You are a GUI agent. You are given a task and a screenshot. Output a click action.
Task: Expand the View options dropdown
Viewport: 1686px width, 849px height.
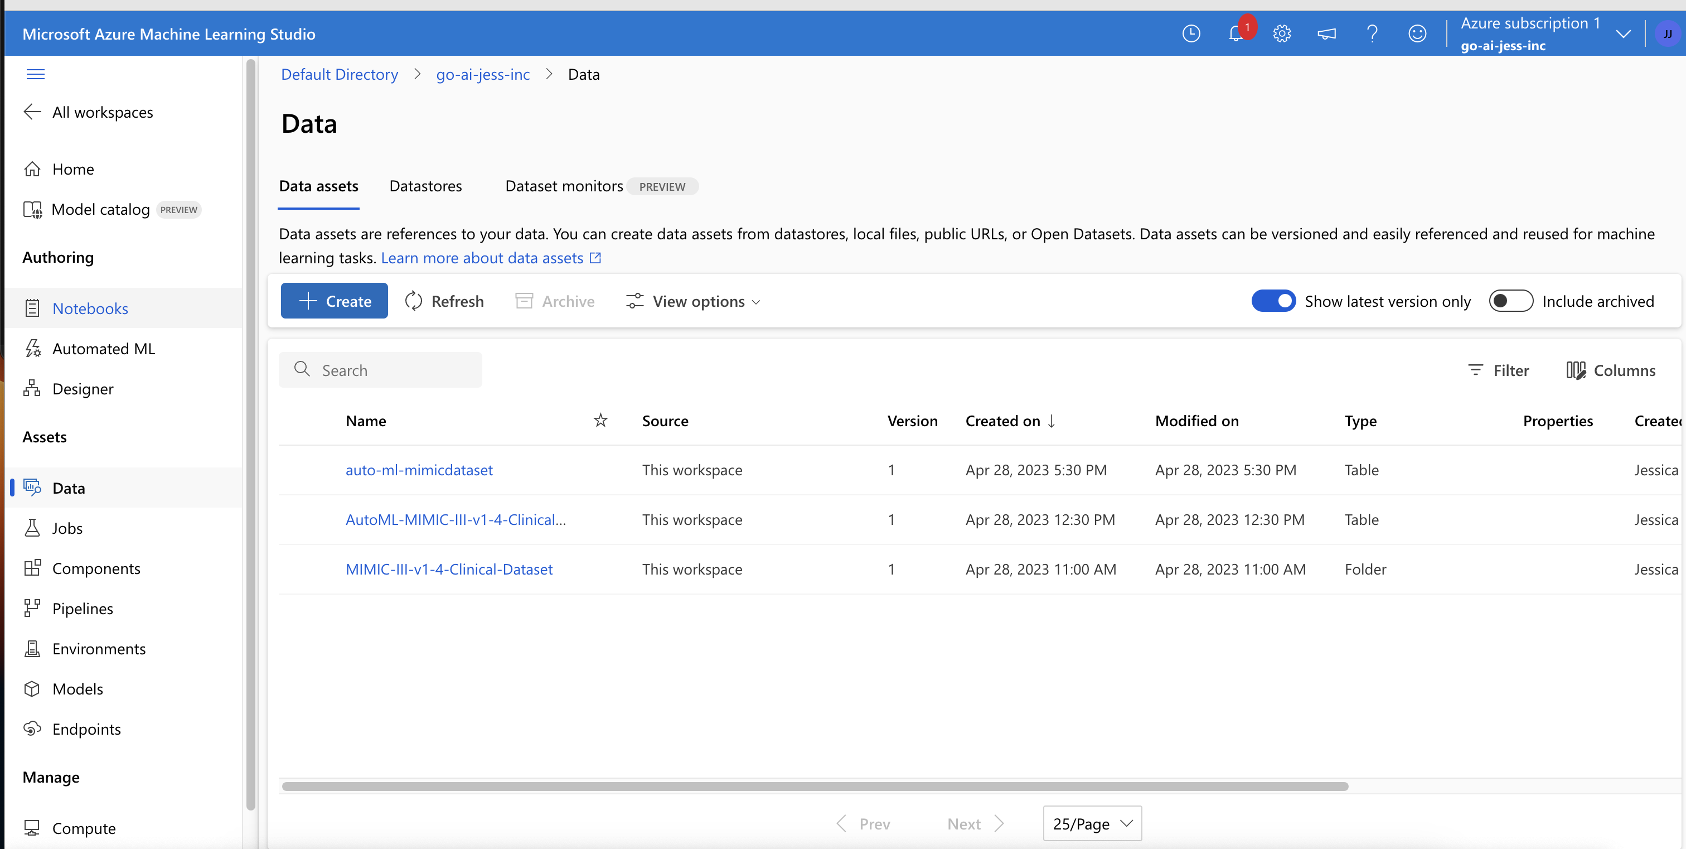pos(694,301)
